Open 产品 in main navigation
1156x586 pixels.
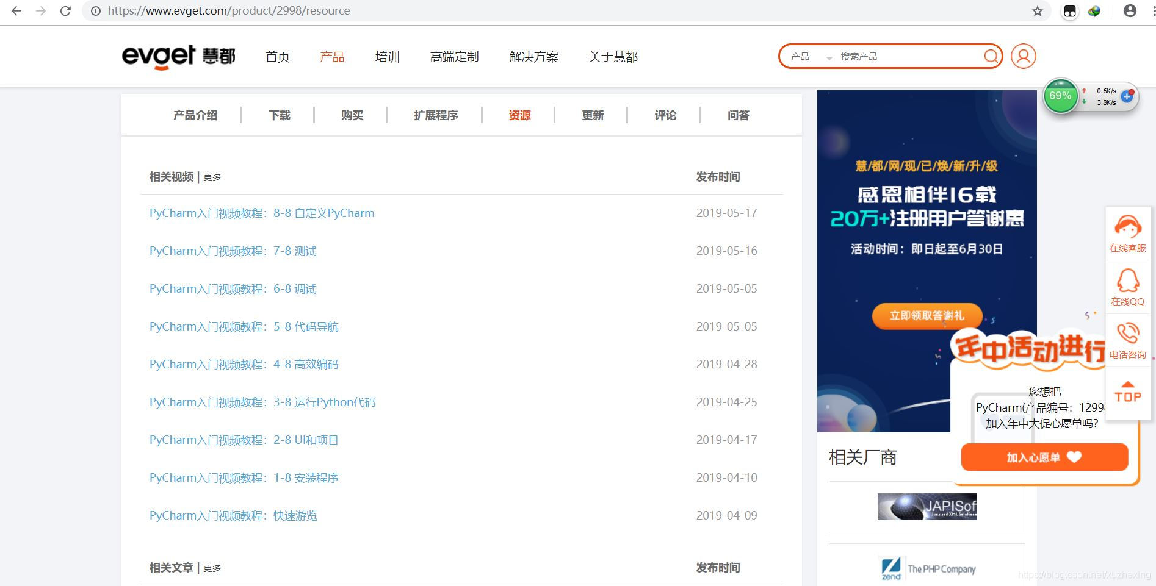332,57
